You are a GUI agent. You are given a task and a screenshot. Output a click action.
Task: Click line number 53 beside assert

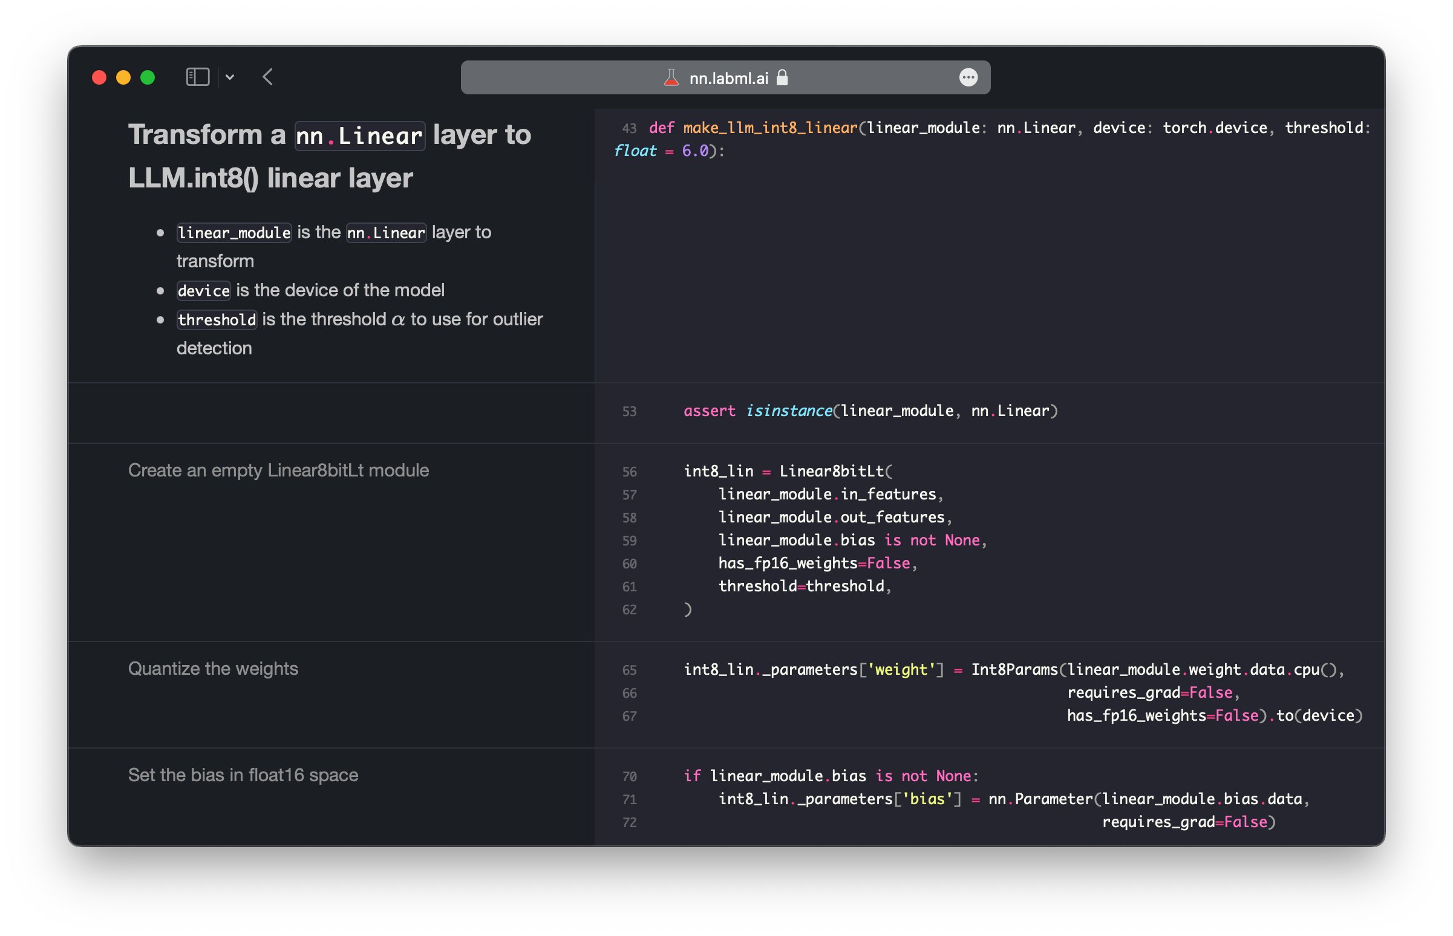pos(629,412)
